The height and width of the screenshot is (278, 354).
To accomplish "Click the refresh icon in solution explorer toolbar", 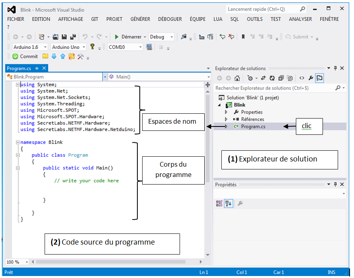I will click(x=272, y=78).
